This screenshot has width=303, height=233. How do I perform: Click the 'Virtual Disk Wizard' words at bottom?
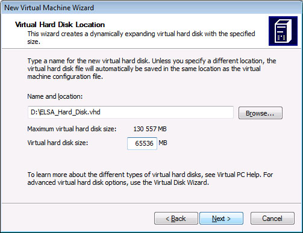[x=180, y=182]
